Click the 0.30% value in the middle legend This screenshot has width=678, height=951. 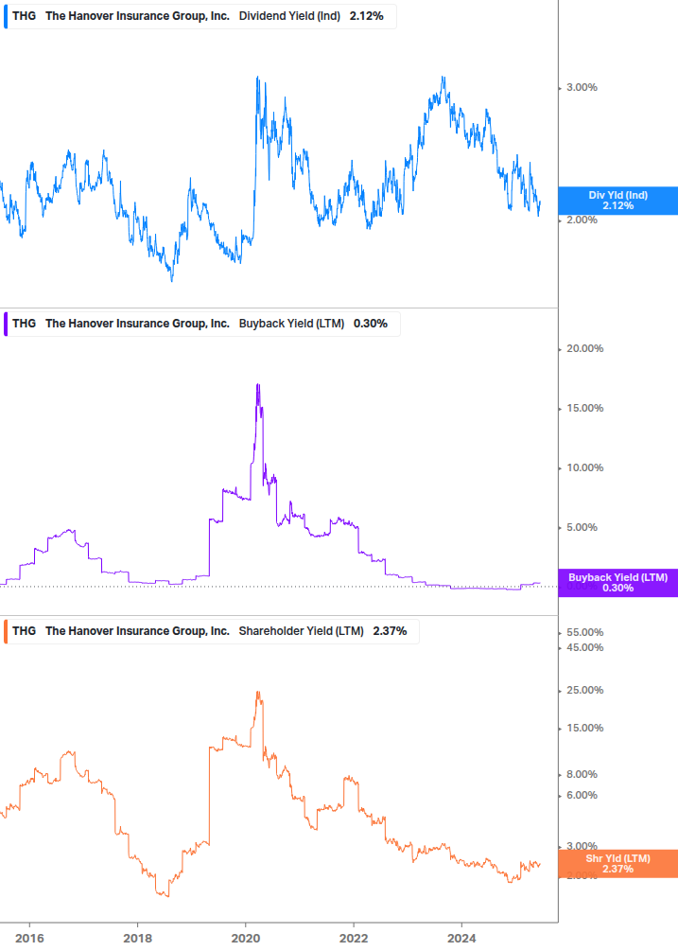click(370, 324)
